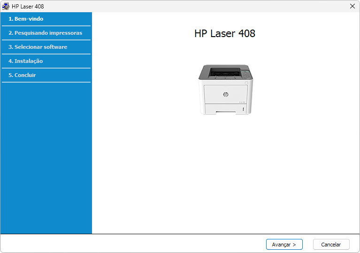This screenshot has width=360, height=253.
Task: Select step 4. Instalação in sidebar
Action: tap(46, 61)
